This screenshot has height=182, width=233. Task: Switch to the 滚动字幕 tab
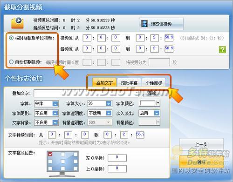[x=129, y=83]
